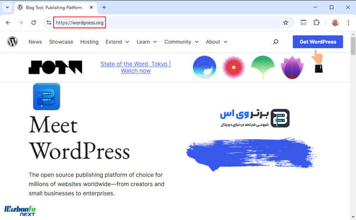The height and width of the screenshot is (220, 356).
Task: Expand the Learn dropdown menu
Action: pyautogui.click(x=147, y=42)
